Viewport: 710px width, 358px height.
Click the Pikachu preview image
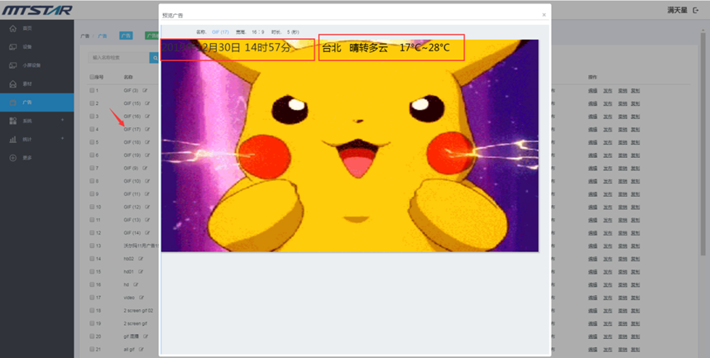tap(349, 157)
